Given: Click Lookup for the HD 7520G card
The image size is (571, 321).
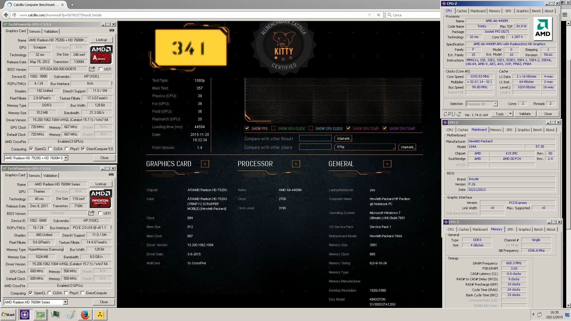Looking at the screenshot, I should 101,40.
